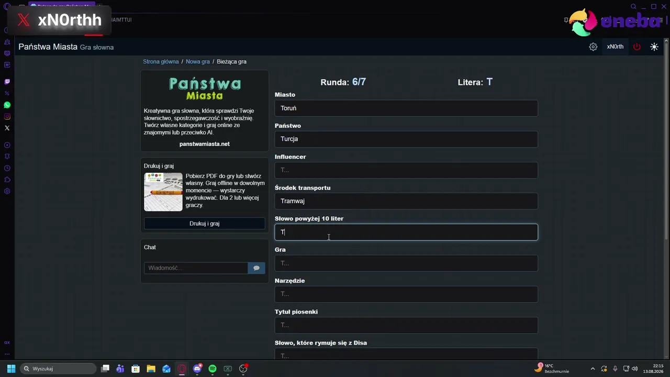The image size is (670, 377).
Task: Focus the Narzędzie answer field
Action: click(406, 294)
